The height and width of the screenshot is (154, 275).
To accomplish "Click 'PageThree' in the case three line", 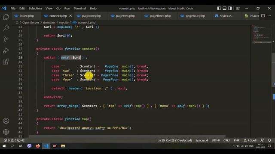I will [x=110, y=75].
